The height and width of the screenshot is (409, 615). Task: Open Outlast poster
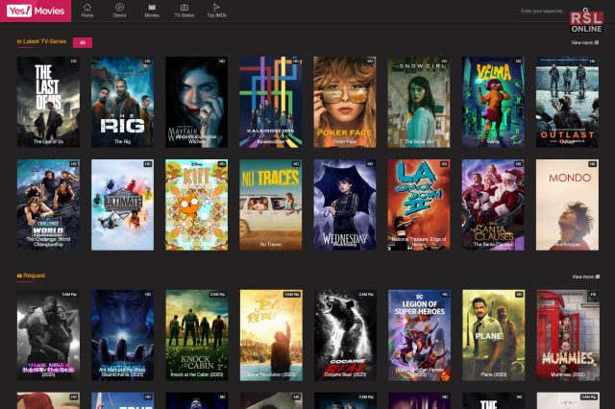tap(567, 102)
